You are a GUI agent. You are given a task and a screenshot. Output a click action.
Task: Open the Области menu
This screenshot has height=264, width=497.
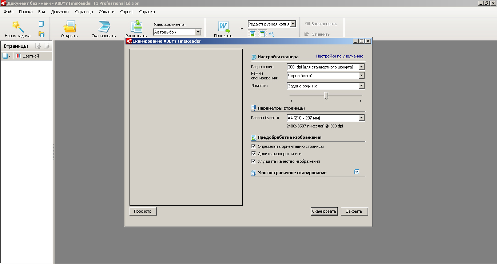[107, 12]
